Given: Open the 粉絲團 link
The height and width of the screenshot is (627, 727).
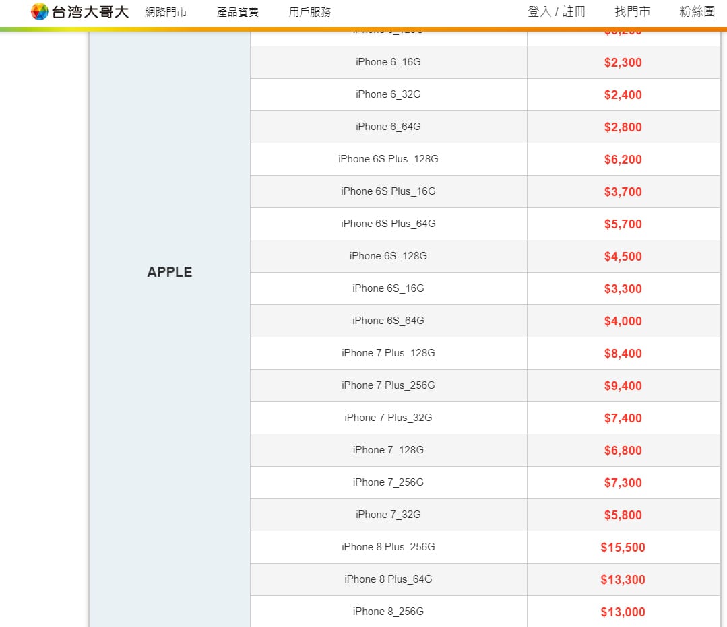Looking at the screenshot, I should [x=697, y=11].
